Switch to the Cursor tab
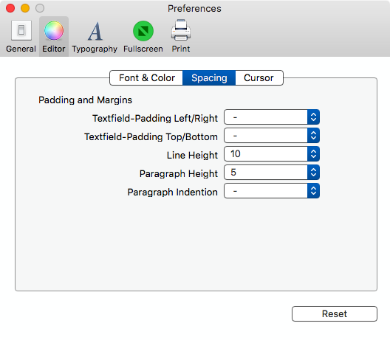This screenshot has width=390, height=340. pos(259,78)
